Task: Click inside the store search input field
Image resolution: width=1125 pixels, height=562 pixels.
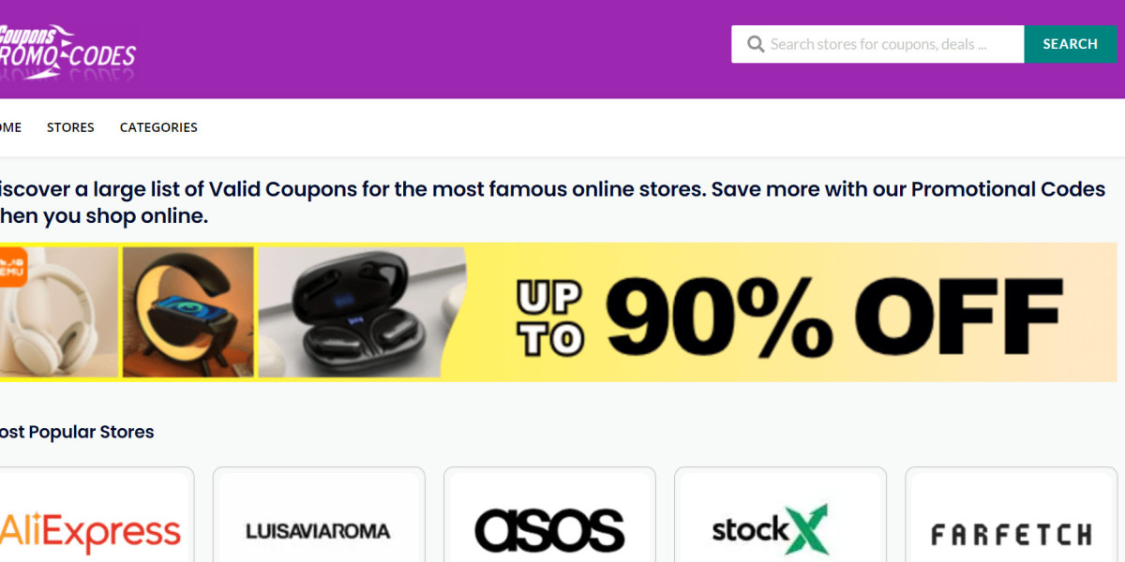Action: pyautogui.click(x=881, y=43)
